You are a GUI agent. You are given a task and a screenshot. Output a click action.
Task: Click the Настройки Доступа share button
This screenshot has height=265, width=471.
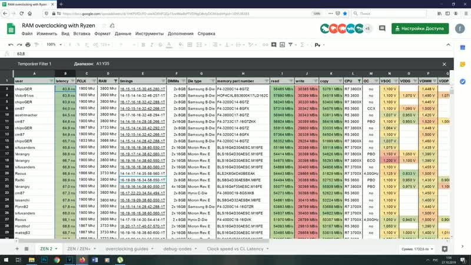(420, 28)
